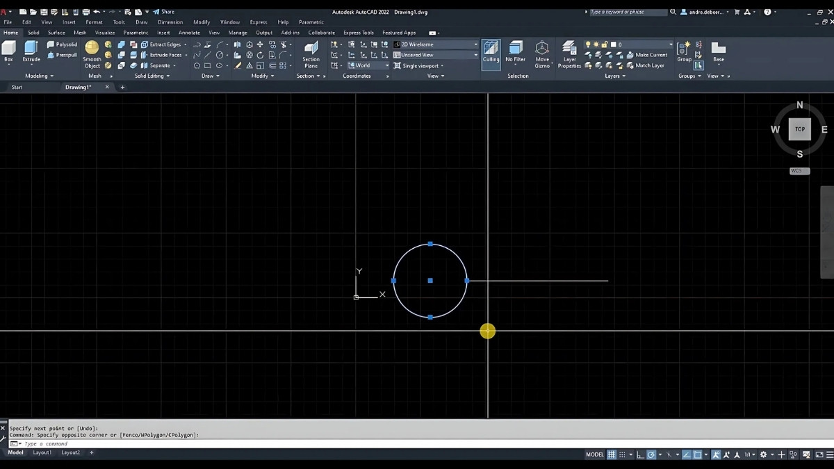Select the Base view tool
Screen dimensions: 834x469
click(x=719, y=51)
